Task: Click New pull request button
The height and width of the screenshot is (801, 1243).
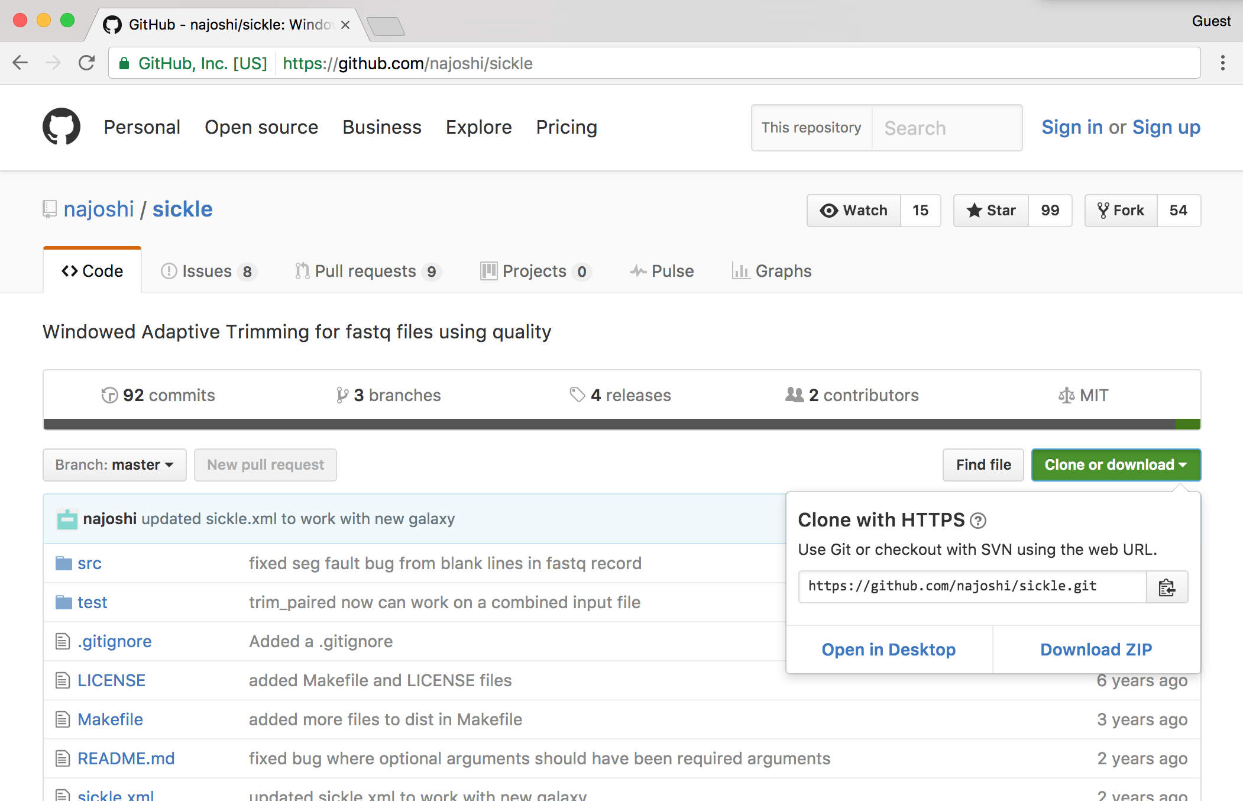Action: 266,465
